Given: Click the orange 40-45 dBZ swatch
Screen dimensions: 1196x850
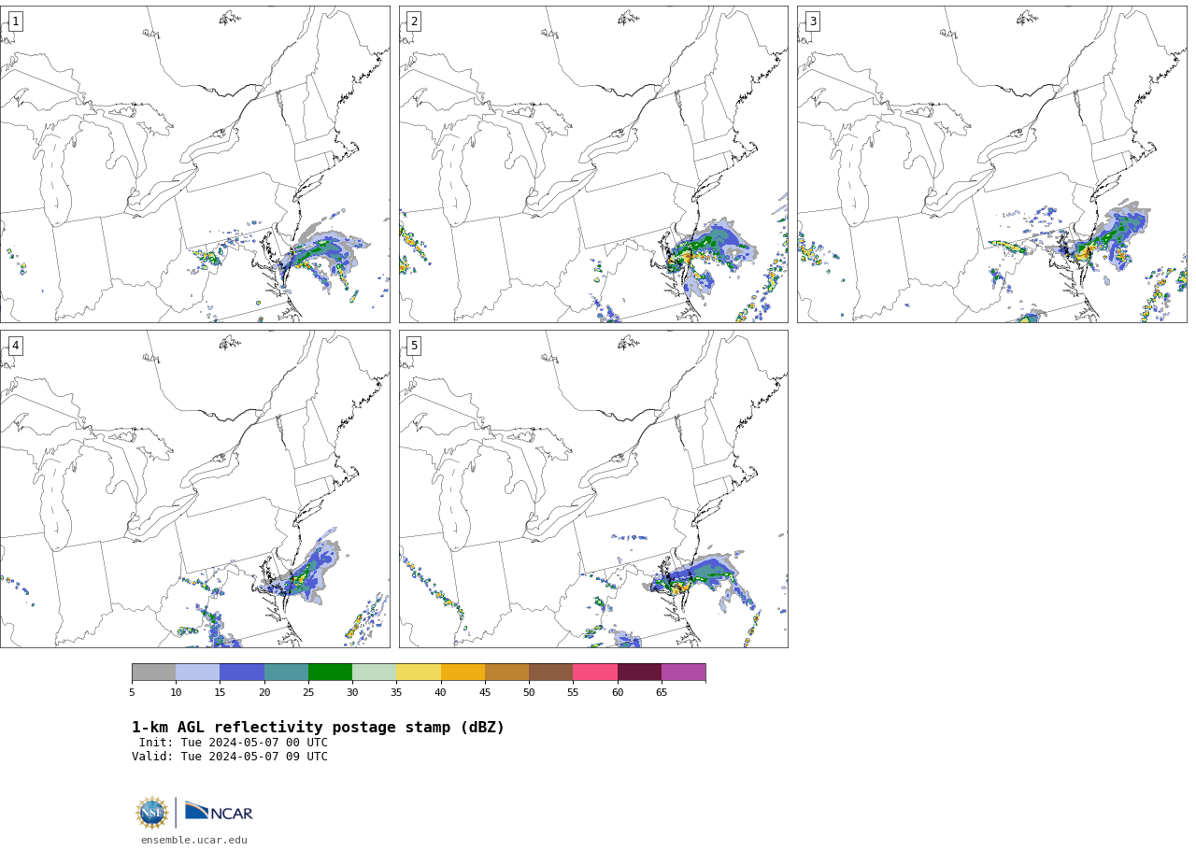Looking at the screenshot, I should tap(463, 673).
